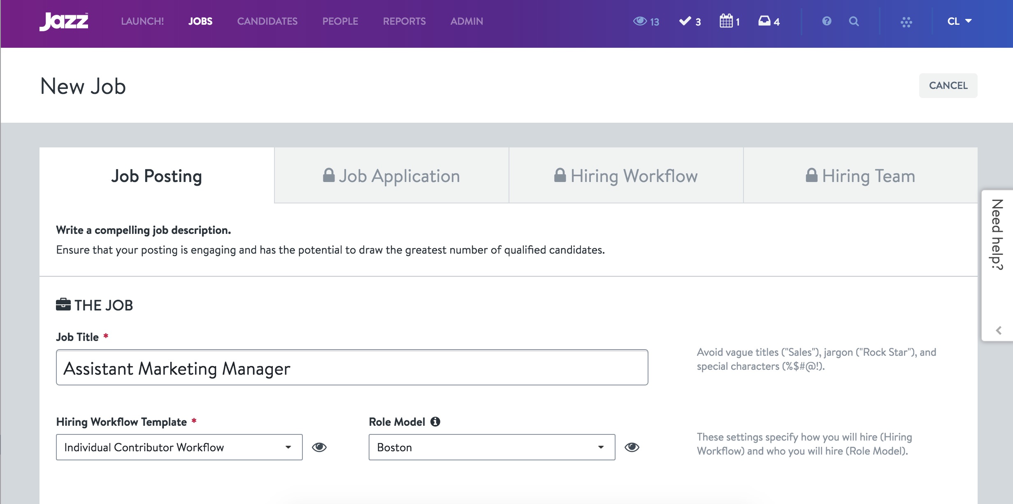Open the inbox icon showing 4
The height and width of the screenshot is (504, 1013).
click(769, 21)
